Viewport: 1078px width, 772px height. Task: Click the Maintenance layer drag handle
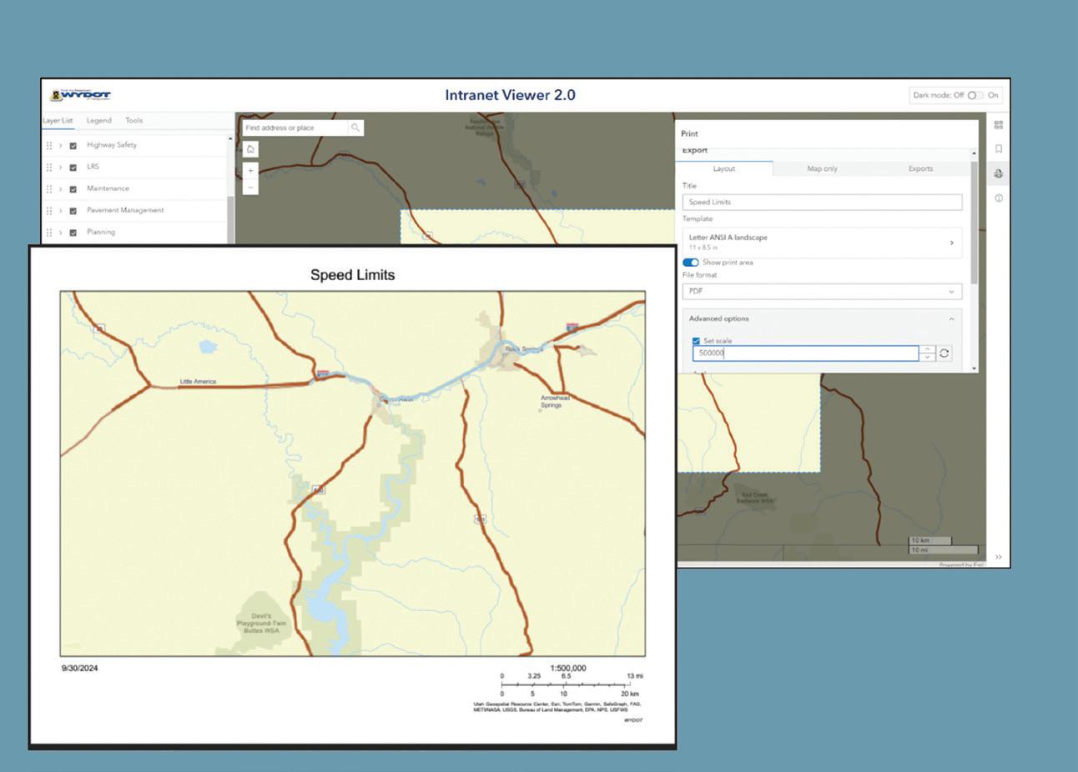49,188
